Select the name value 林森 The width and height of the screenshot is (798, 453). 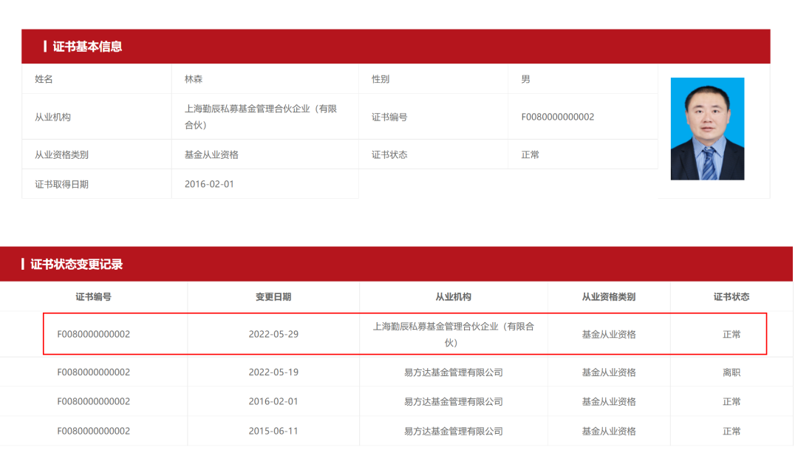click(194, 79)
